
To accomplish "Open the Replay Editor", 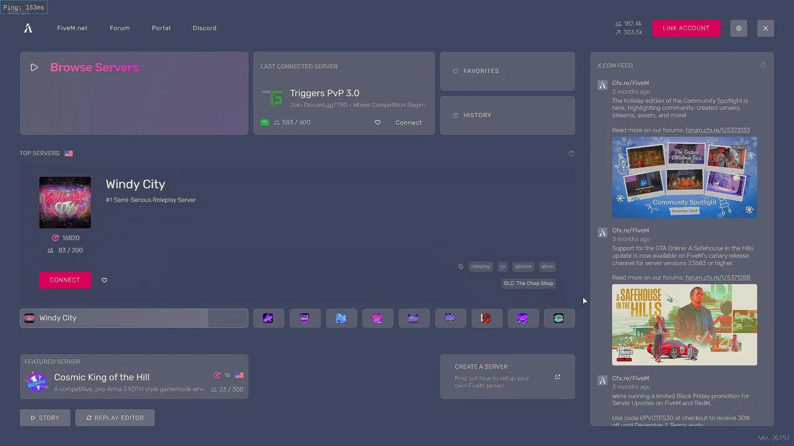I will pyautogui.click(x=115, y=418).
